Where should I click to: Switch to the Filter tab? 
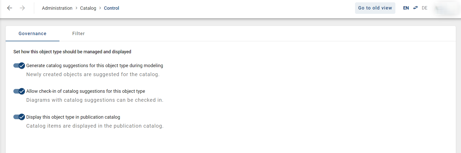[x=78, y=34]
